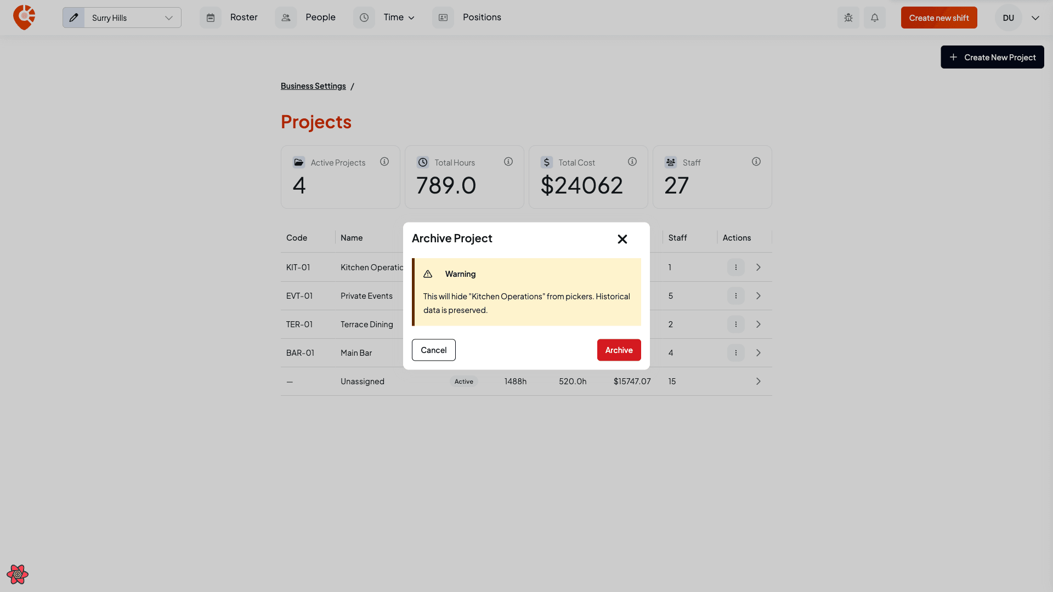Confirm with the red Archive button
Image resolution: width=1053 pixels, height=592 pixels.
click(x=619, y=350)
